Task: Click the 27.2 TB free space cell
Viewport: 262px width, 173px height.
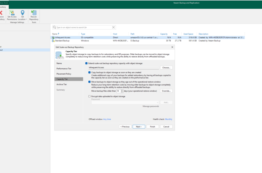Action: (178, 41)
